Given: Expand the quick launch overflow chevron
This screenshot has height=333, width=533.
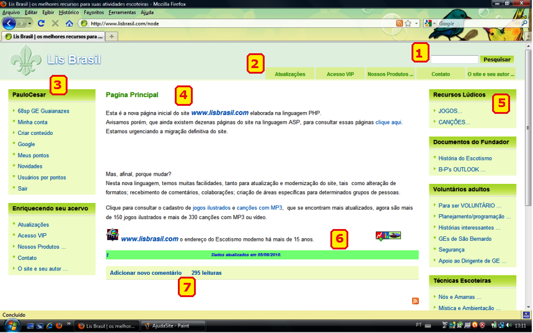Looking at the screenshot, I should click(69, 324).
